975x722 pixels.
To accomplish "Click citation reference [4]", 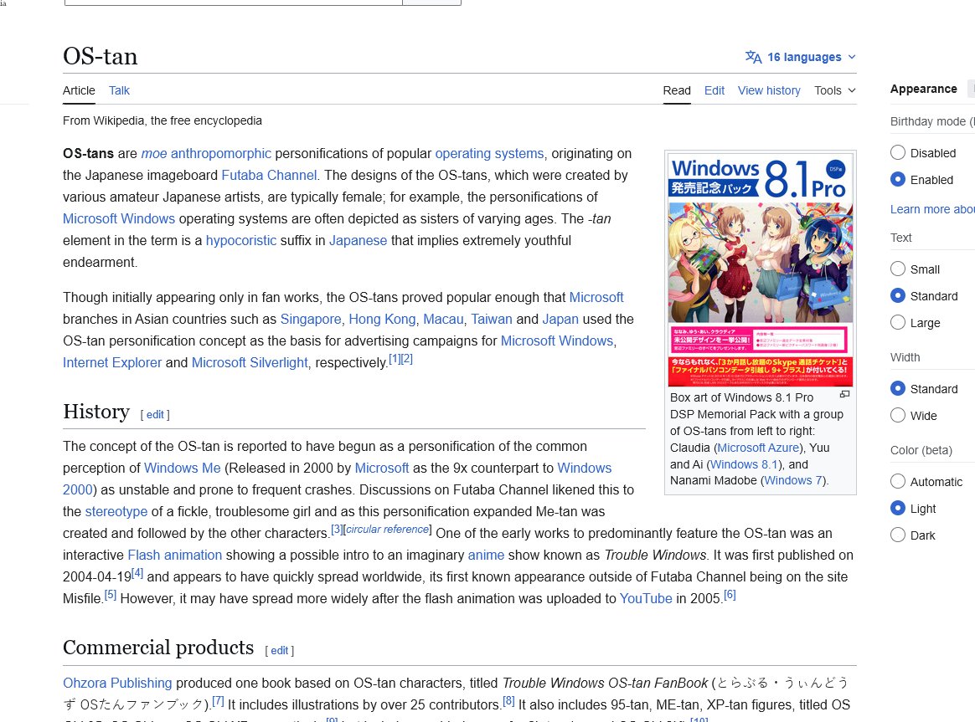I will tap(137, 573).
